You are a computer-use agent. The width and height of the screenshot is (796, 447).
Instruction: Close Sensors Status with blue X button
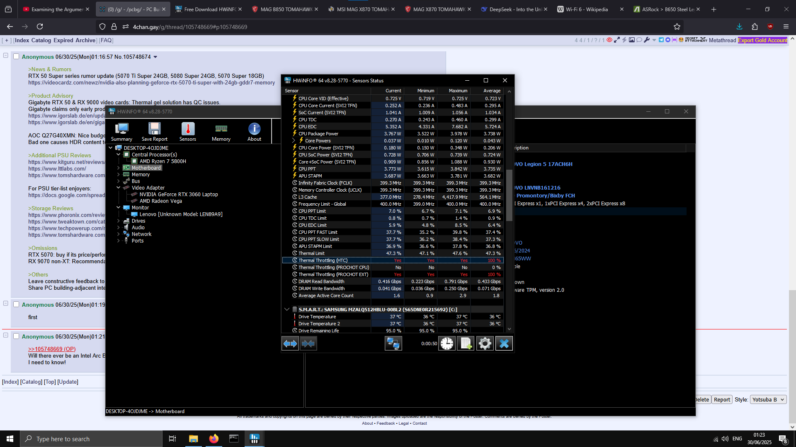coord(504,344)
